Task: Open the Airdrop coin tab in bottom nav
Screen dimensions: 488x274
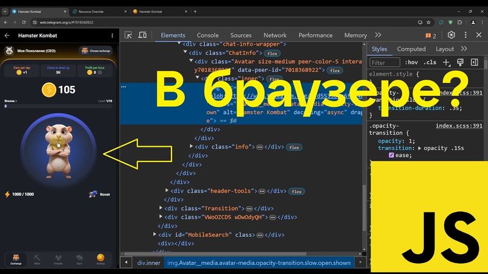Action: click(x=101, y=259)
